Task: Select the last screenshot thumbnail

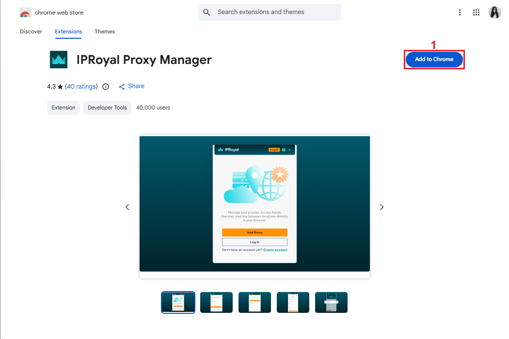Action: [x=331, y=302]
